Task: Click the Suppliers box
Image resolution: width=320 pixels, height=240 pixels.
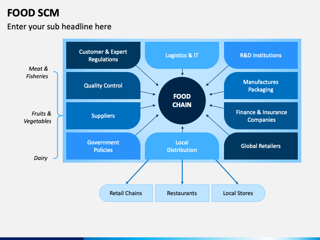Action: click(103, 116)
